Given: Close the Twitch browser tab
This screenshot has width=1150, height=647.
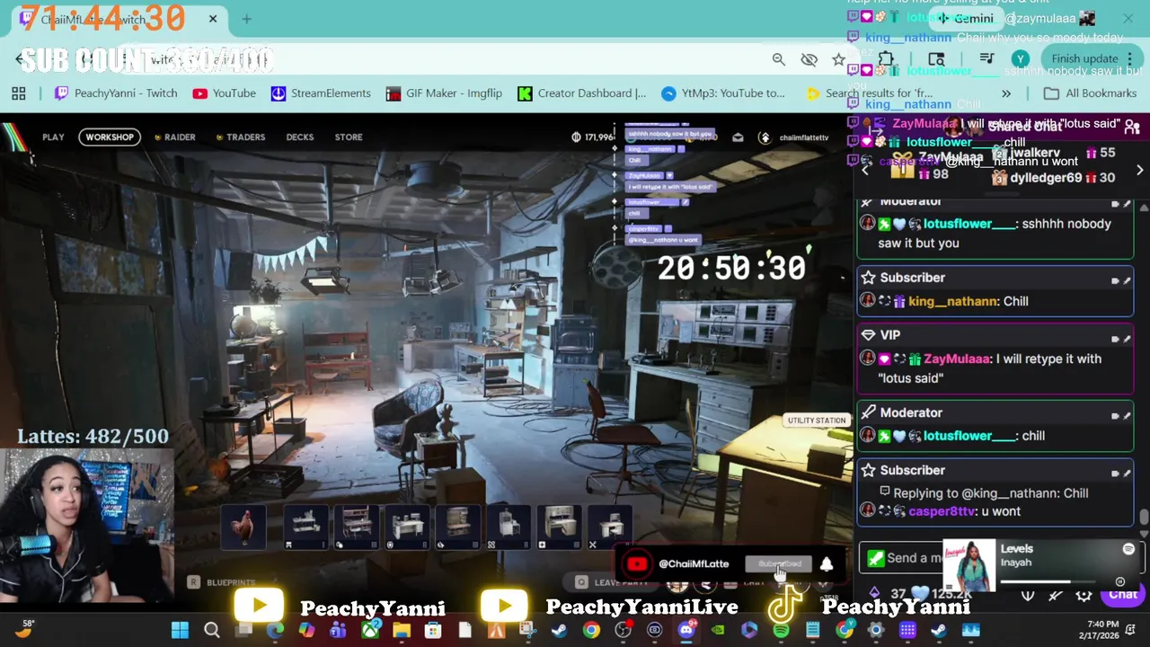Looking at the screenshot, I should (213, 18).
